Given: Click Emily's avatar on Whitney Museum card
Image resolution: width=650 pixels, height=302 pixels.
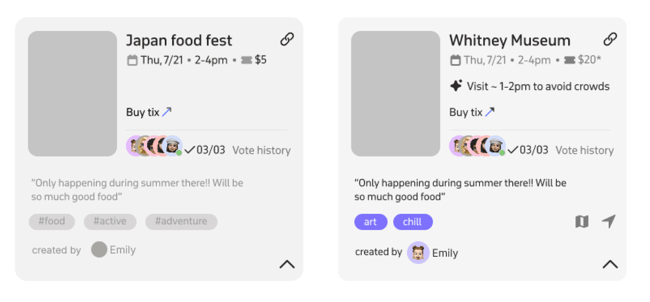Looking at the screenshot, I should tap(418, 252).
